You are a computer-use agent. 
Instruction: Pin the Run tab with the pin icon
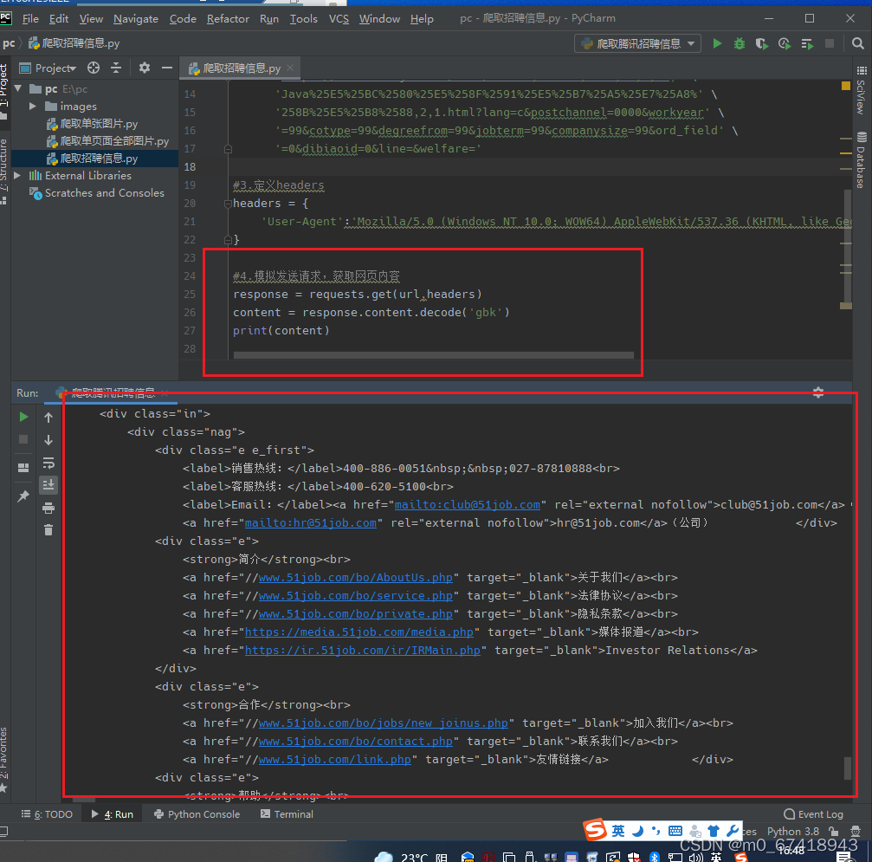(23, 496)
